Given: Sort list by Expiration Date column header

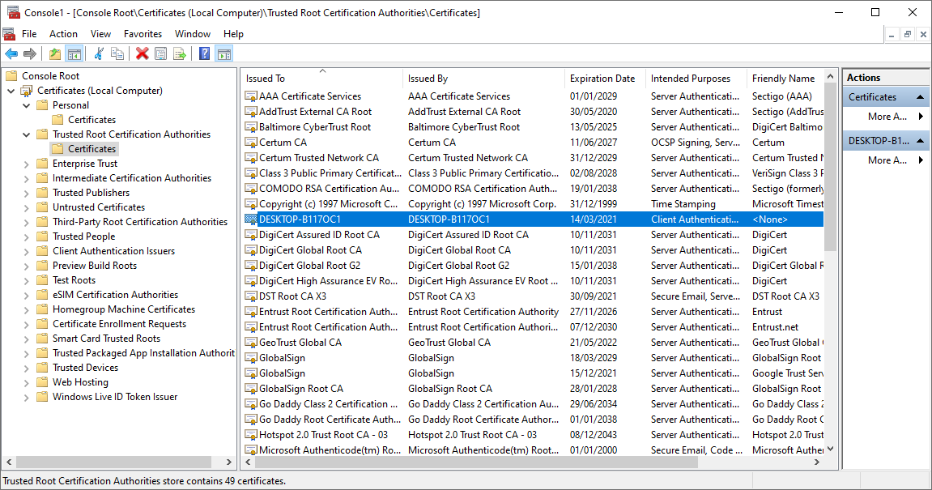Looking at the screenshot, I should [605, 79].
